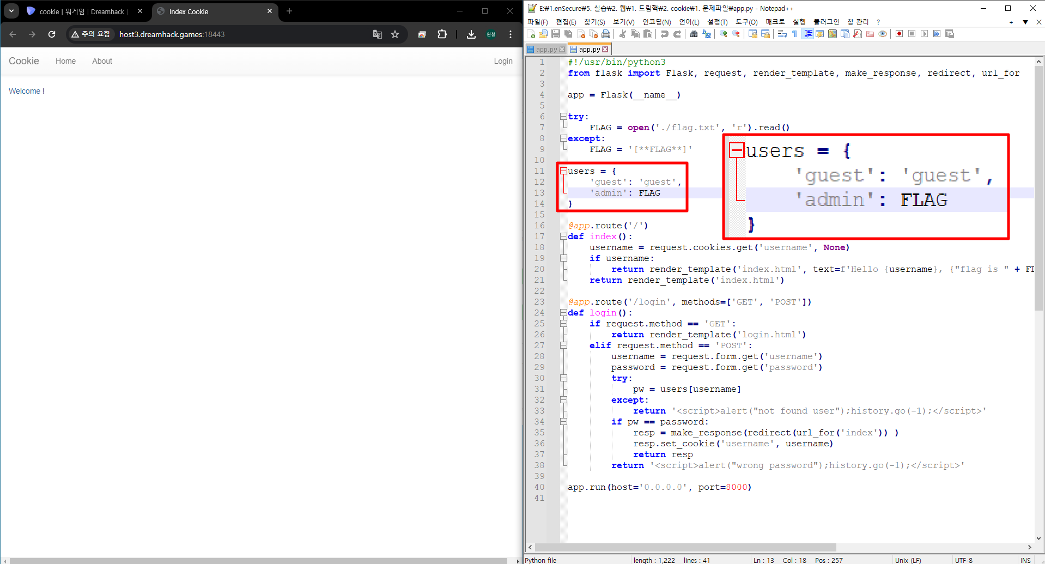Toggle the Indent Guide toolbar button

pyautogui.click(x=807, y=34)
